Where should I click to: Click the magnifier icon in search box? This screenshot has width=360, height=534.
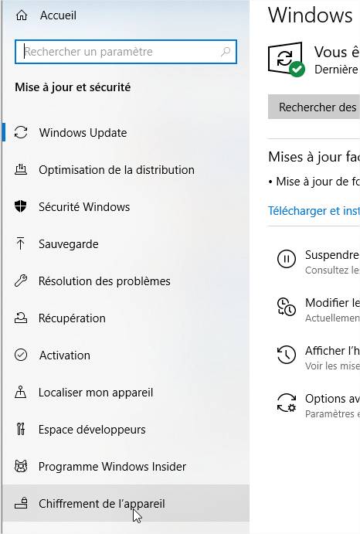pyautogui.click(x=226, y=52)
